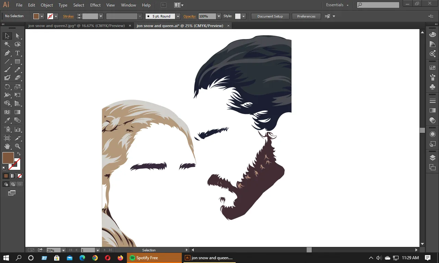Image resolution: width=439 pixels, height=263 pixels.
Task: Reset to default fill and stroke
Action: coord(4,168)
